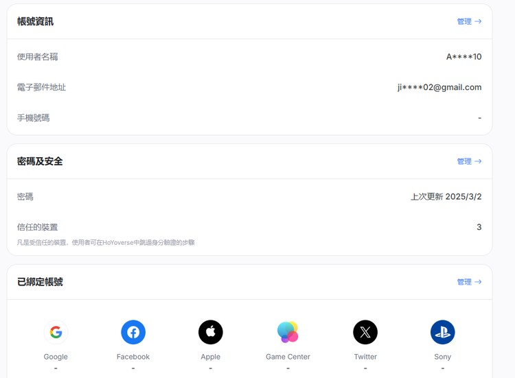Open 管理 link for 密碼及安全
This screenshot has height=378, width=515.
tap(469, 161)
